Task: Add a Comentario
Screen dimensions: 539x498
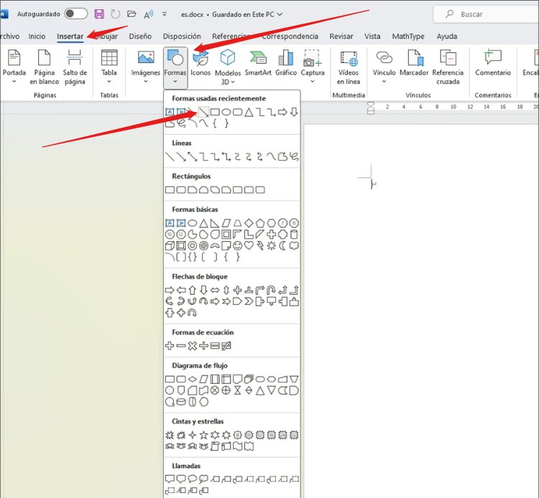Action: click(493, 63)
